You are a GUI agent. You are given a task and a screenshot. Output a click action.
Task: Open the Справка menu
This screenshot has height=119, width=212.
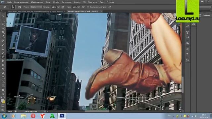[110, 2]
